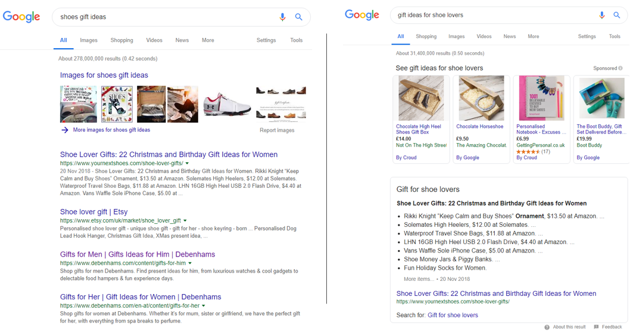The width and height of the screenshot is (633, 332).
Task: Click into the "shoes gift ideas" search field
Action: 161,17
